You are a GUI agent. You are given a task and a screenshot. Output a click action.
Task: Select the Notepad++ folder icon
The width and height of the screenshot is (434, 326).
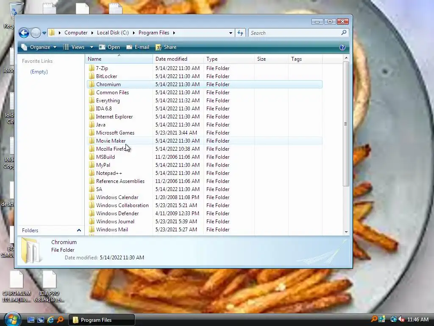[x=92, y=173]
